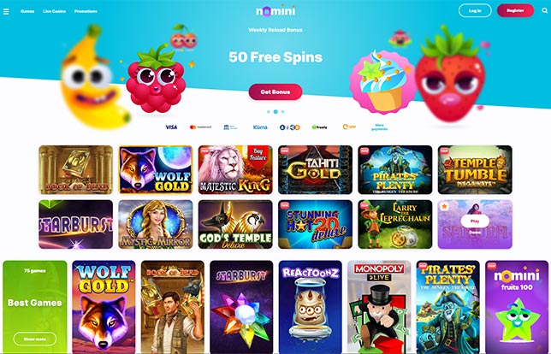Select the Visa payment icon

click(171, 127)
